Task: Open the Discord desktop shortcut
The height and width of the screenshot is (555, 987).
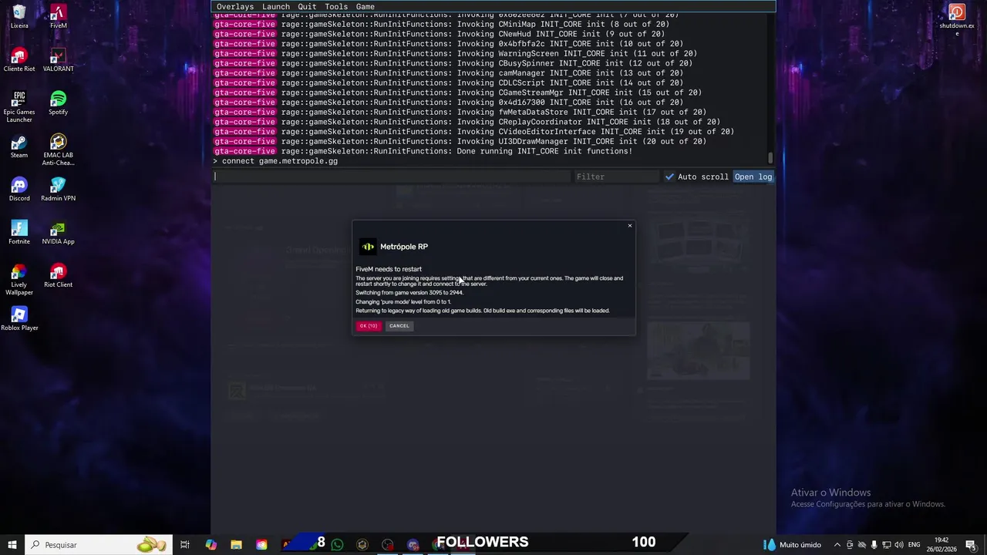Action: pyautogui.click(x=19, y=190)
